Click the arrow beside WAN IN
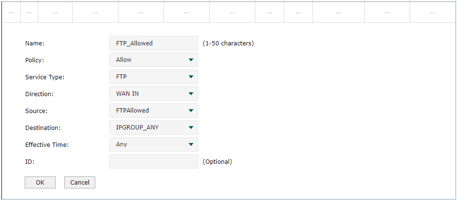 tap(191, 94)
